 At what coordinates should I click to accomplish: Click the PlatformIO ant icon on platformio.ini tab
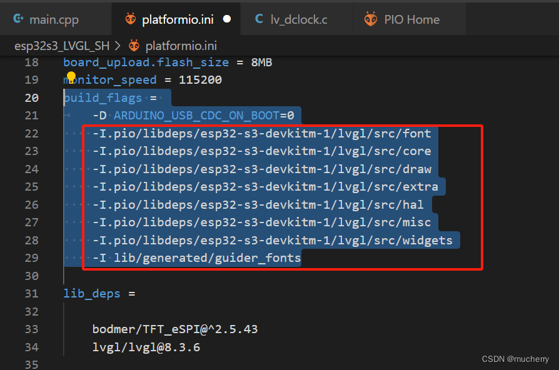point(131,19)
